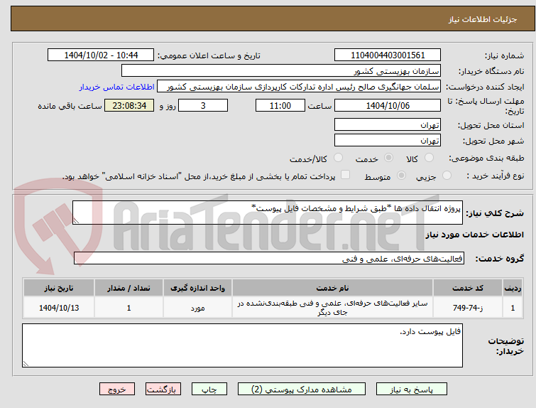Select the جزیی purchase type radio

click(x=447, y=176)
